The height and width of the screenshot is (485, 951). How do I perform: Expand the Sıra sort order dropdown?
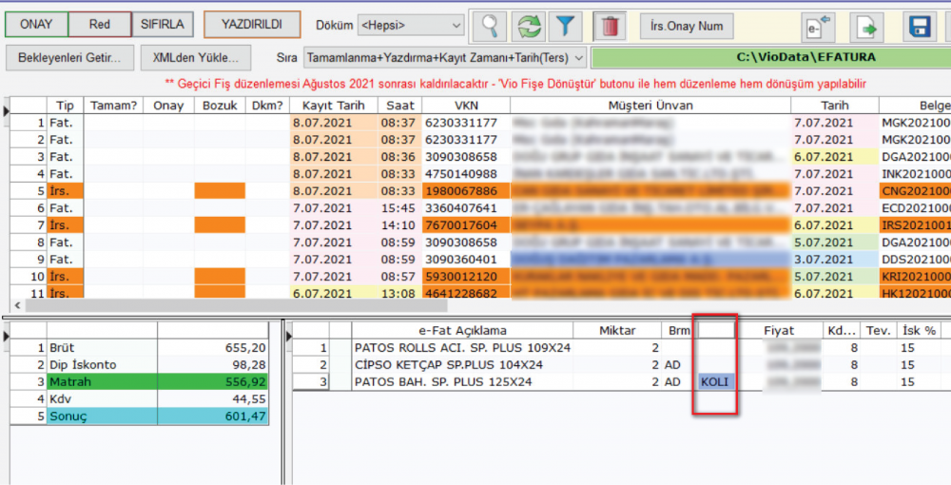click(445, 57)
